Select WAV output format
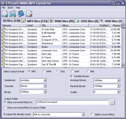Screen dimensions: 126x119 point(72,72)
